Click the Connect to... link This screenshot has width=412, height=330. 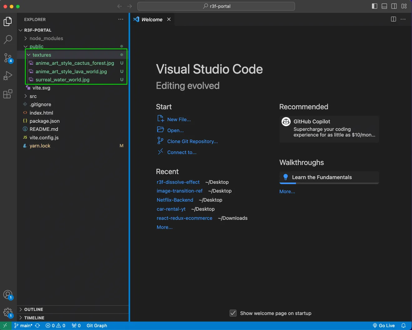click(x=182, y=152)
